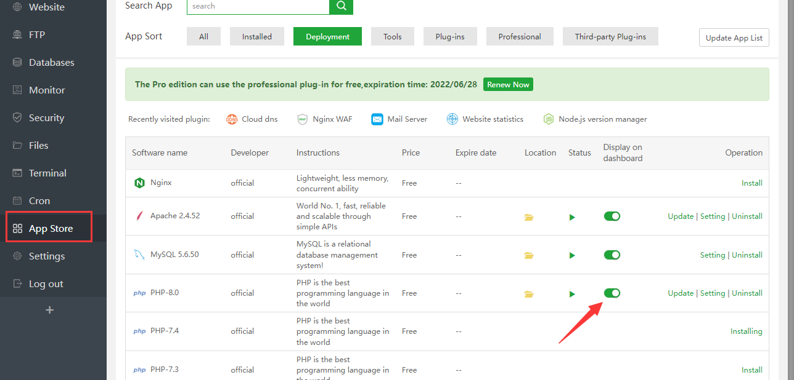Image resolution: width=794 pixels, height=380 pixels.
Task: Click the App Store grid icon
Action: pyautogui.click(x=17, y=229)
